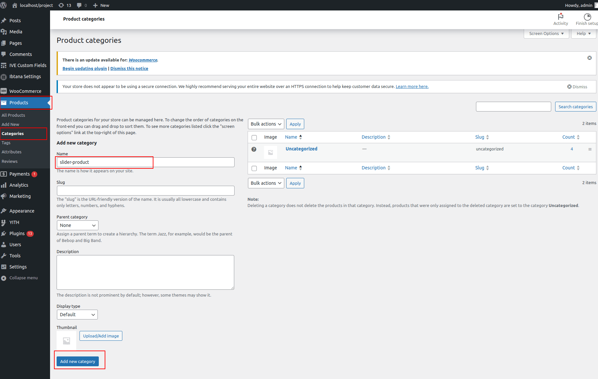Click the Add new category button
This screenshot has height=379, width=598.
[x=78, y=361]
